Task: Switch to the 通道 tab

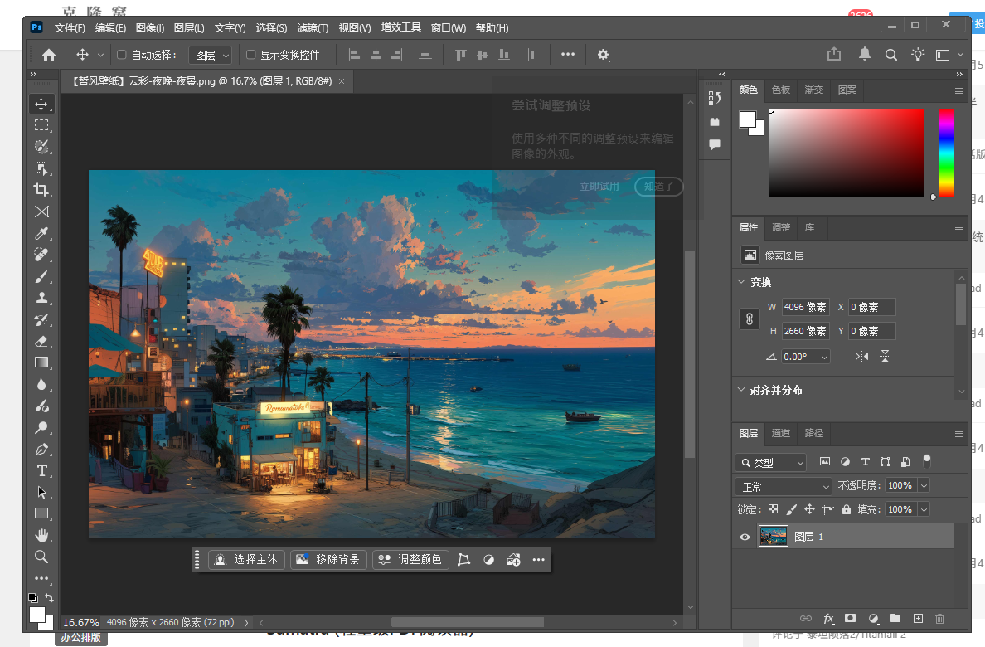Action: [x=781, y=433]
